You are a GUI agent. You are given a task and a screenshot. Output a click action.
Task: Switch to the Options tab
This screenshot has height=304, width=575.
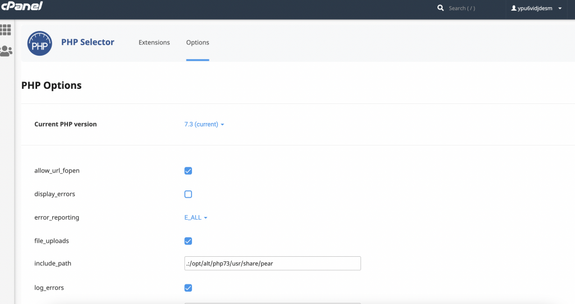[x=198, y=42]
